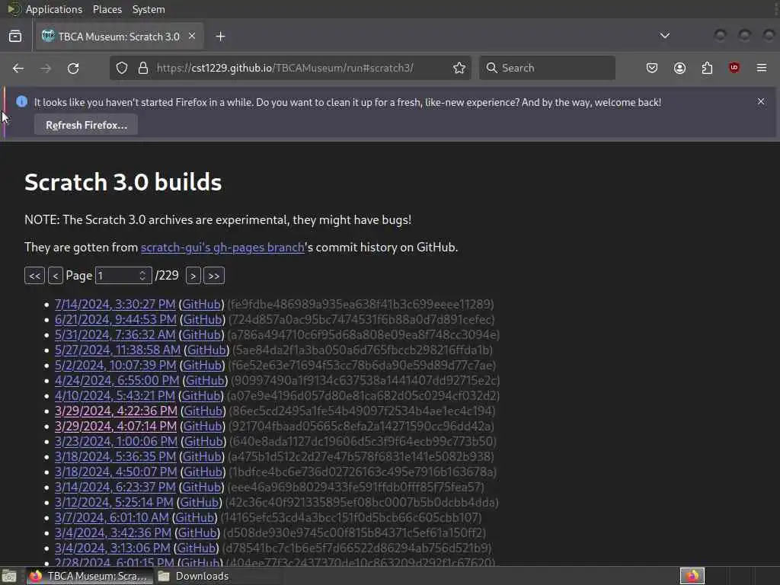Open build 3/18/2024, 5:36:35 PM
Image resolution: width=780 pixels, height=585 pixels.
(x=116, y=457)
